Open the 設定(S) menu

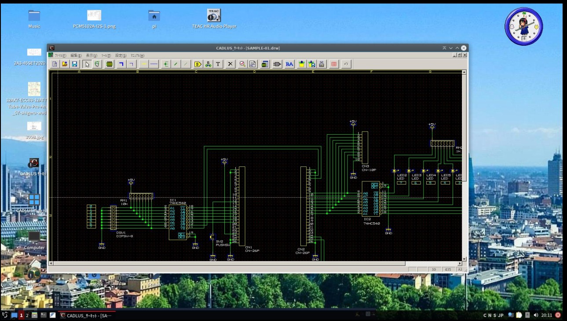(x=121, y=55)
